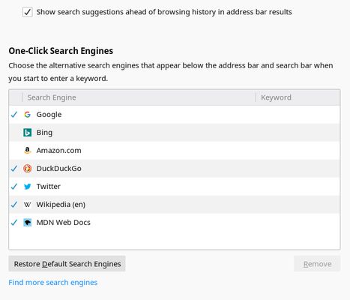Screen dimensions: 350x300
Task: Uncheck the Google one-click engine checkmark
Action: 14,115
